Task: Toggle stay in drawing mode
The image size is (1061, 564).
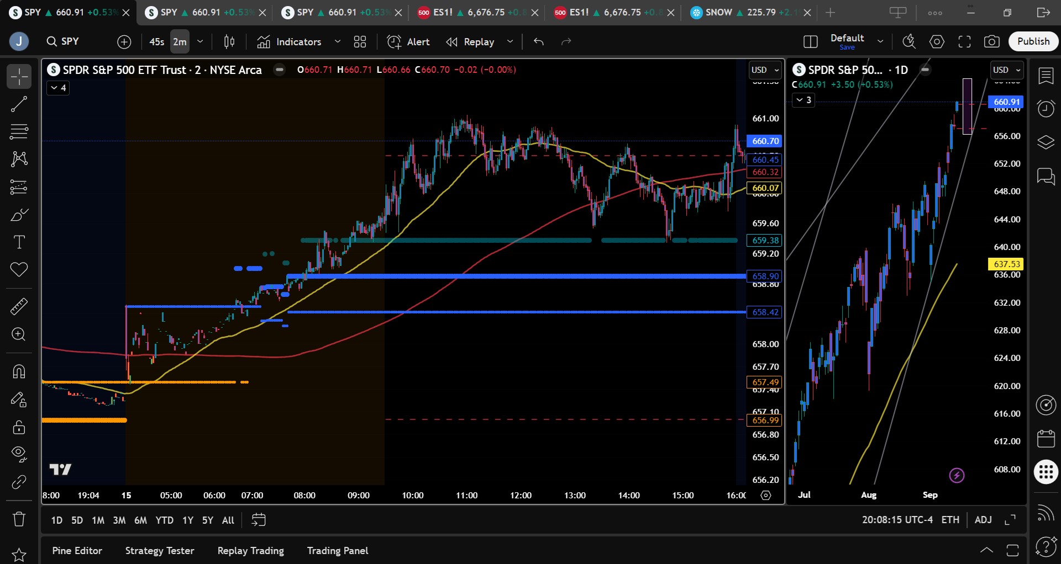Action: pyautogui.click(x=19, y=399)
